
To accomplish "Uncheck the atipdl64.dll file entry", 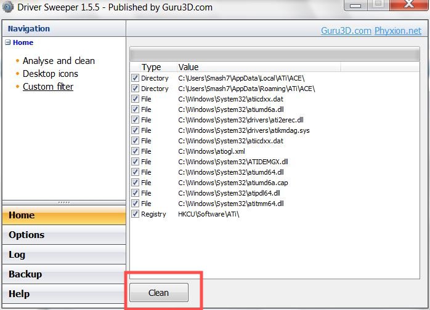I will 135,193.
